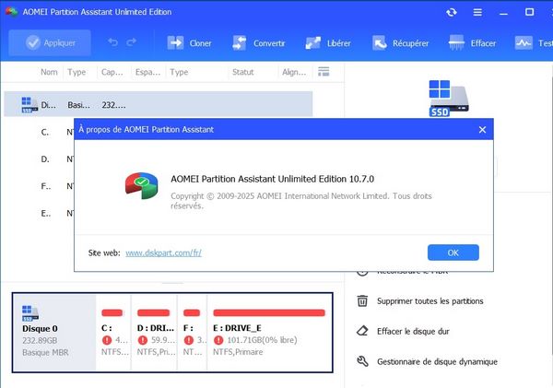Select the F: partition block

coord(193,333)
